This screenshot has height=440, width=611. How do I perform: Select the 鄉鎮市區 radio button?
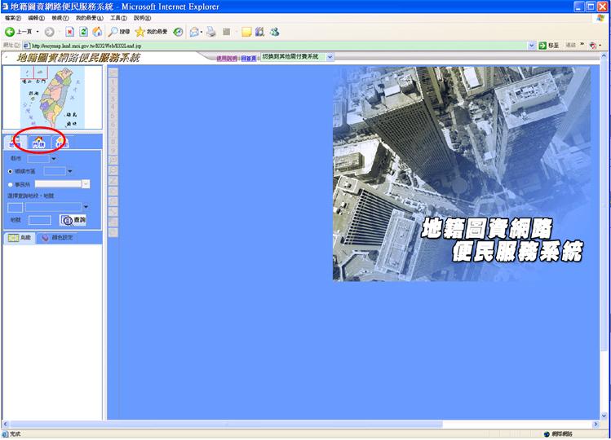pyautogui.click(x=10, y=171)
